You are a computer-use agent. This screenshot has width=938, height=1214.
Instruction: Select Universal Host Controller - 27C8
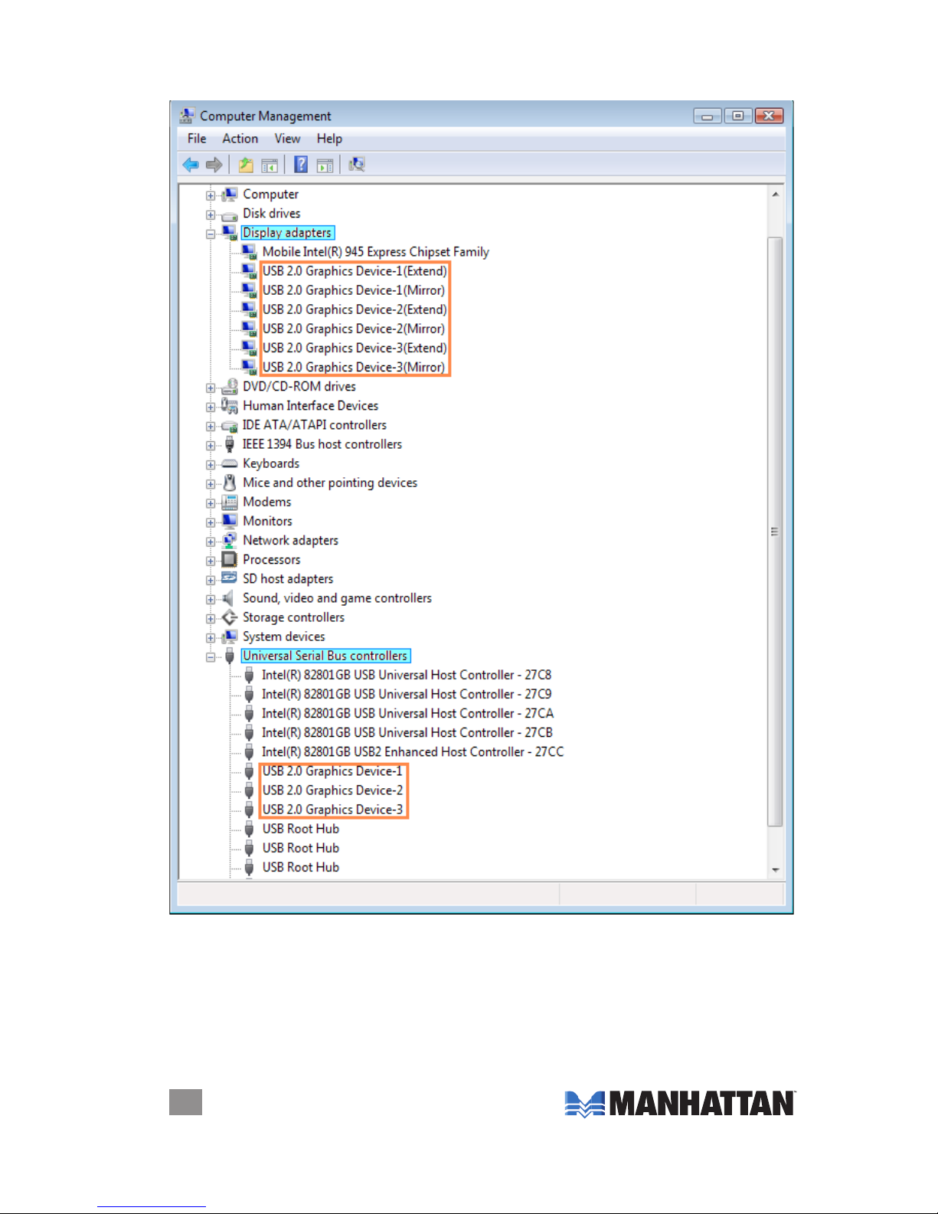(x=407, y=675)
